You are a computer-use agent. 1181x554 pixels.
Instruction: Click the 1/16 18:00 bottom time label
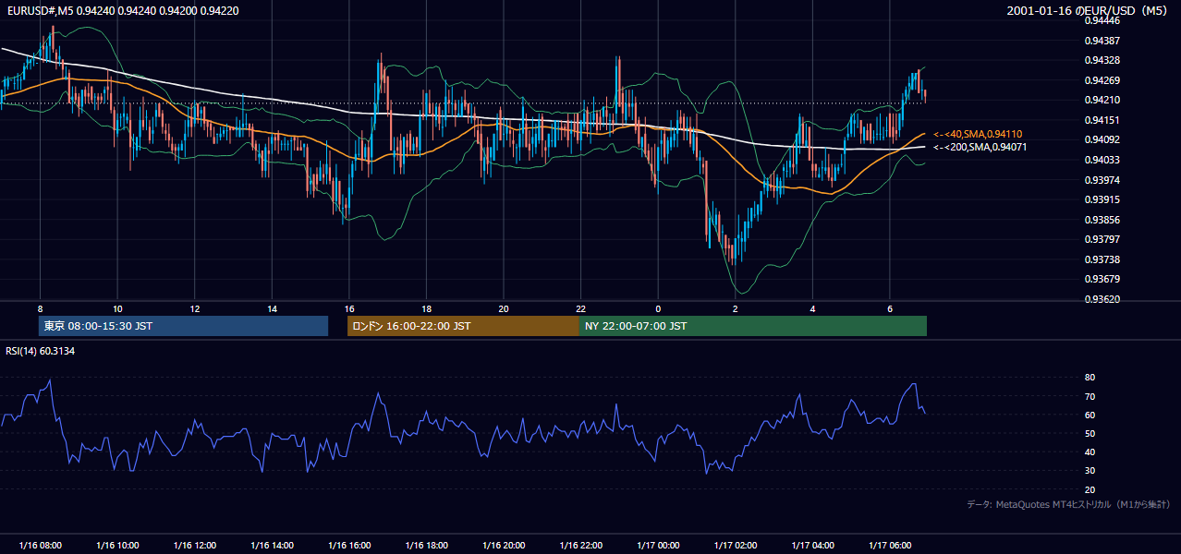pos(426,546)
